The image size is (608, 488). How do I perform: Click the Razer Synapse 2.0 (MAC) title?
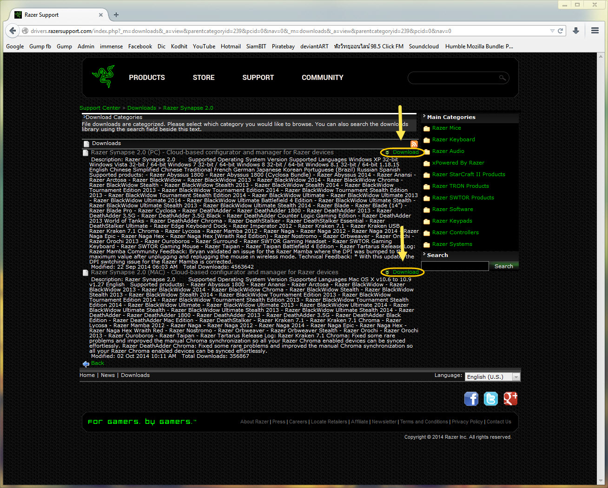[215, 272]
